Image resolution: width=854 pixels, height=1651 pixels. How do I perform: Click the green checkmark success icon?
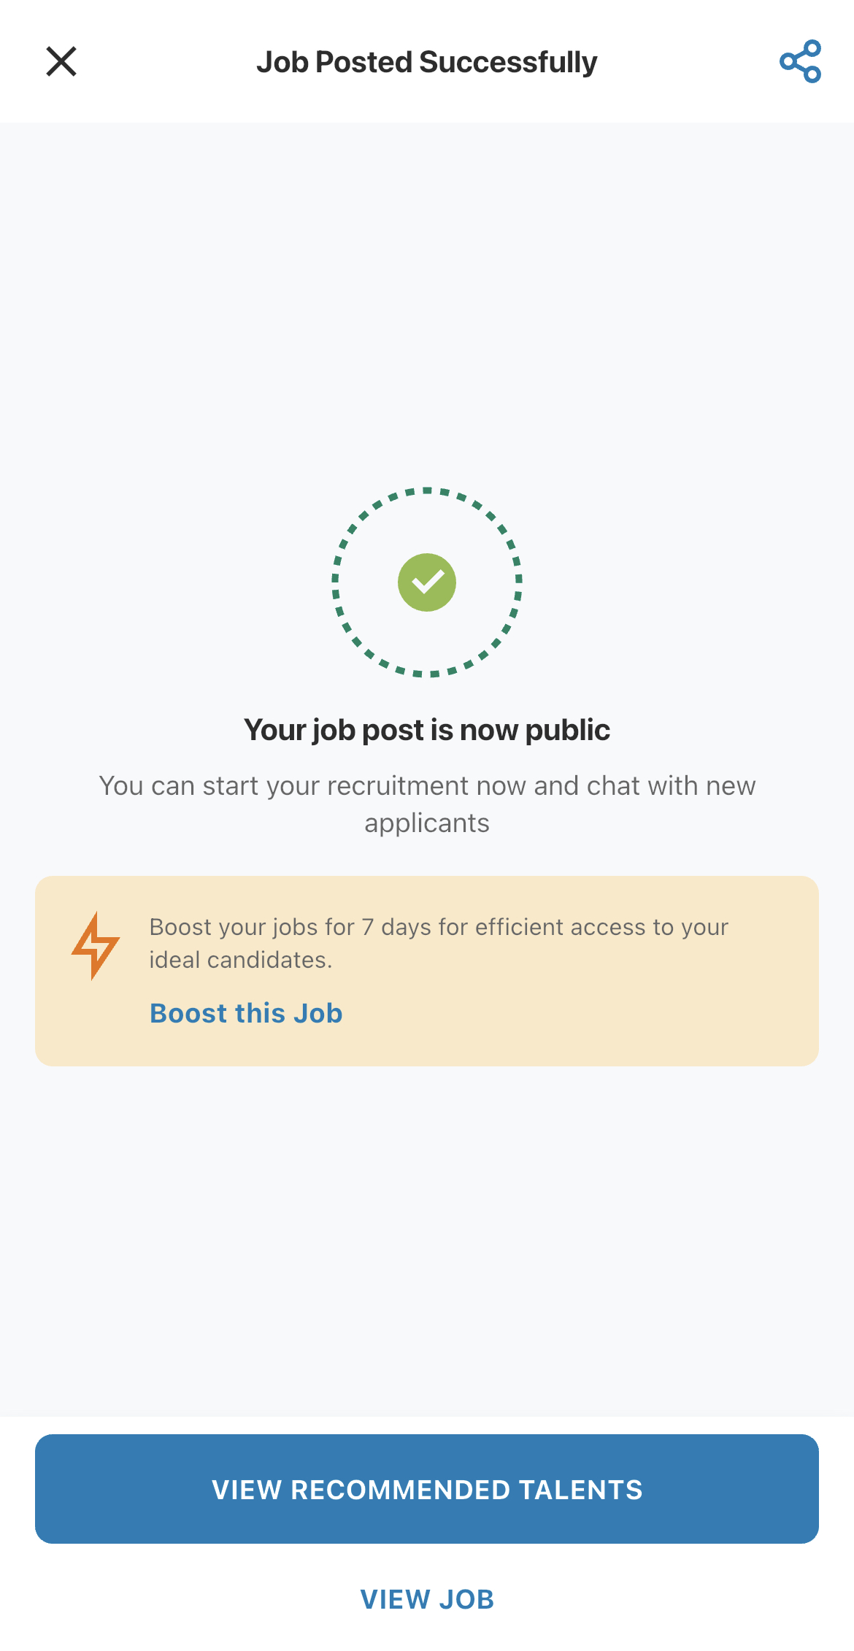tap(427, 582)
